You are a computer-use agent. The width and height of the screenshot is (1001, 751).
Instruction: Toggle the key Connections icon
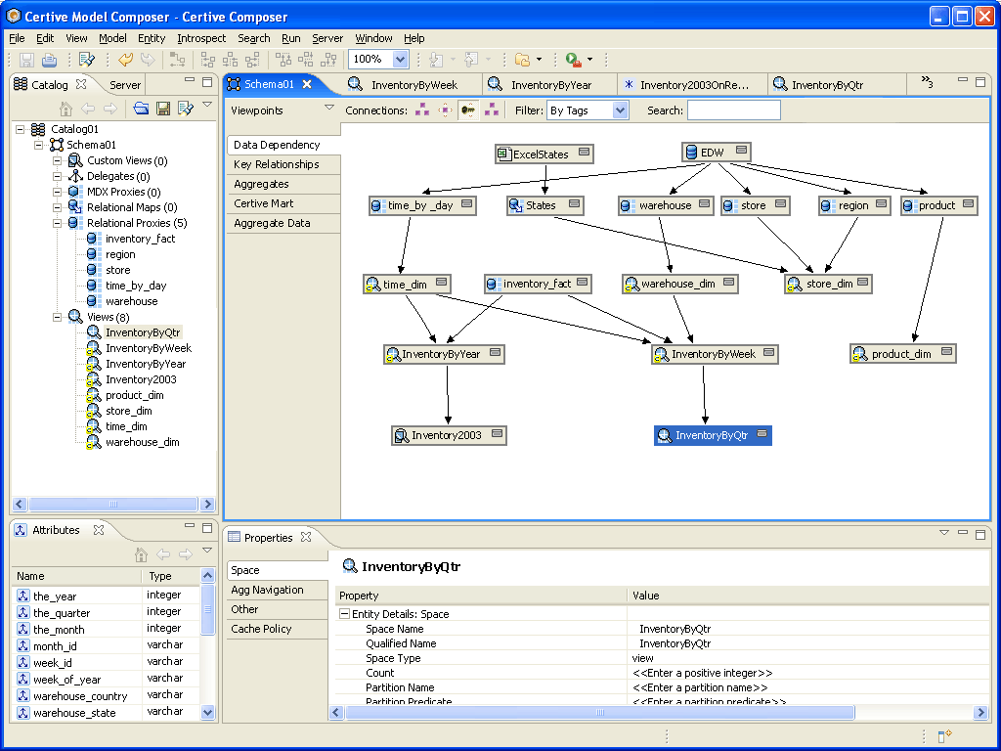coord(468,110)
